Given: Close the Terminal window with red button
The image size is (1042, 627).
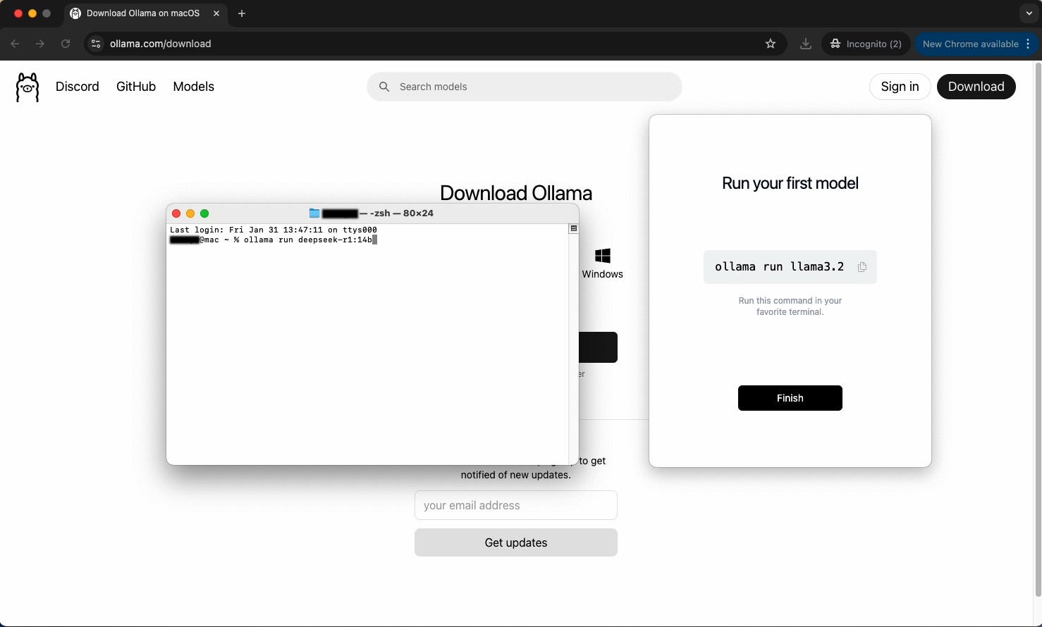Looking at the screenshot, I should [176, 213].
